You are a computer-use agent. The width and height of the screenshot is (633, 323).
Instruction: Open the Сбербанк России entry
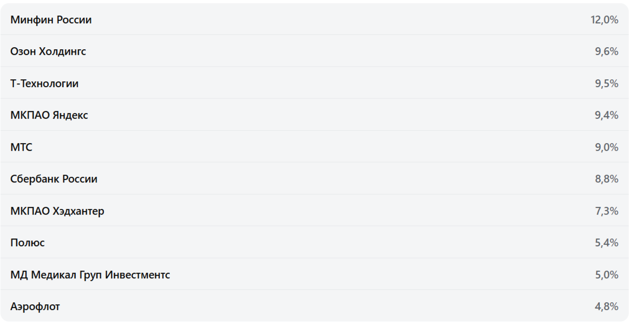click(54, 179)
